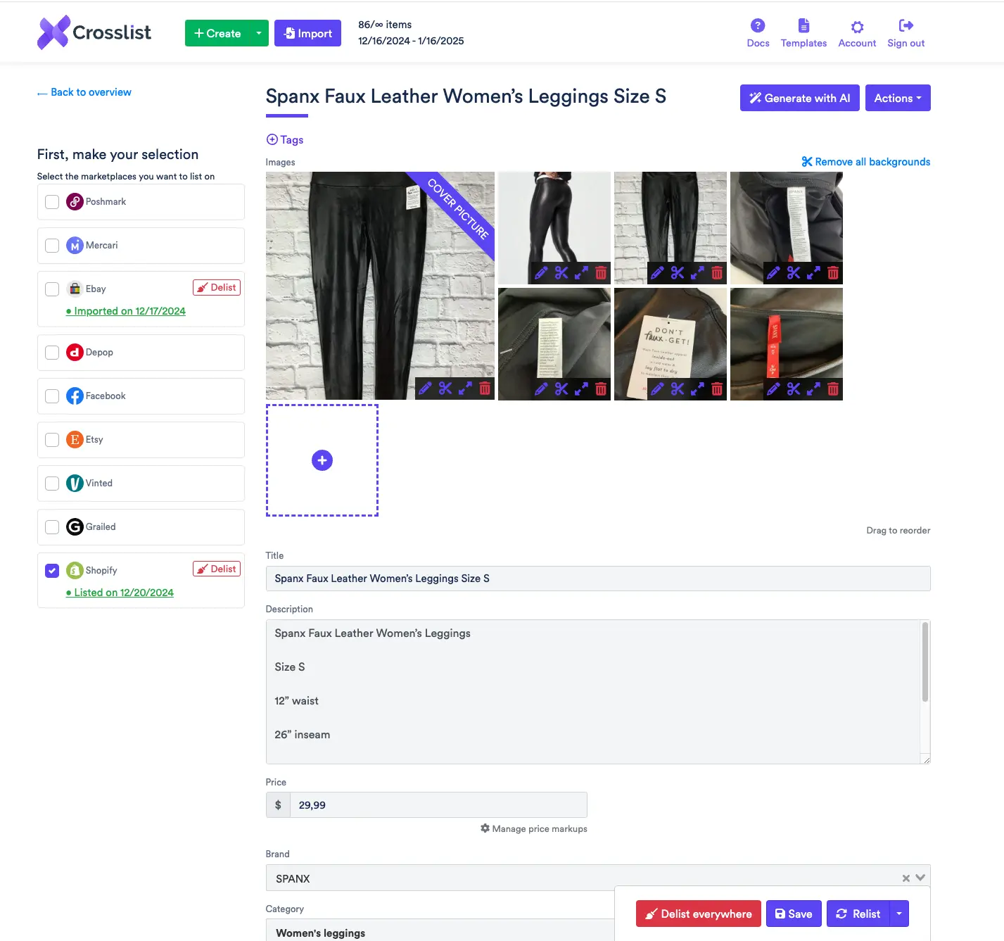1004x941 pixels.
Task: Select the cover picture thumbnail
Action: point(380,286)
